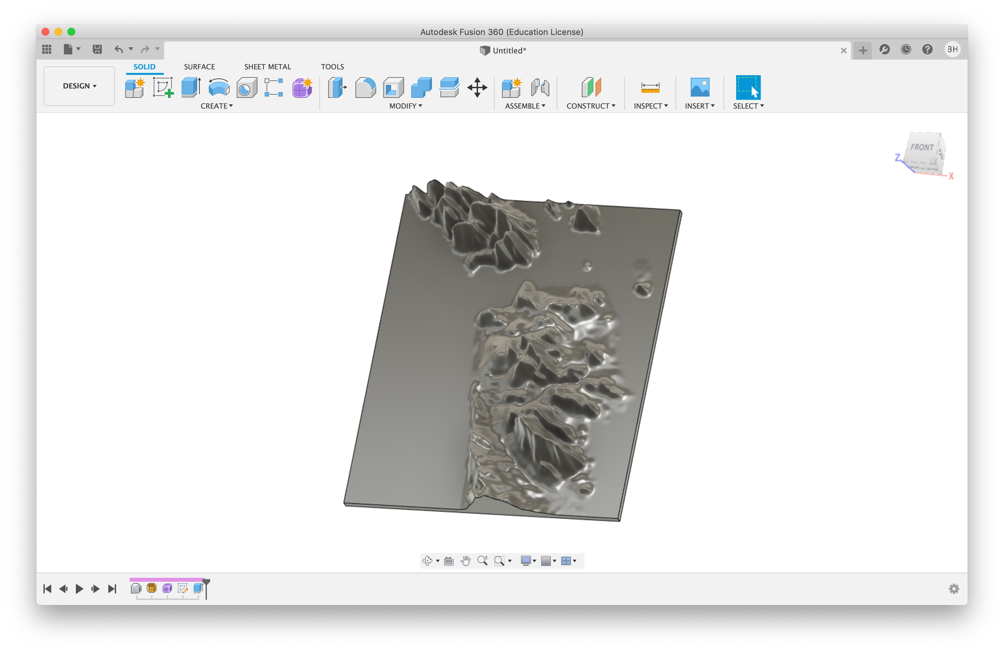
Task: Expand the CREATE menu dropdown
Action: [x=216, y=106]
